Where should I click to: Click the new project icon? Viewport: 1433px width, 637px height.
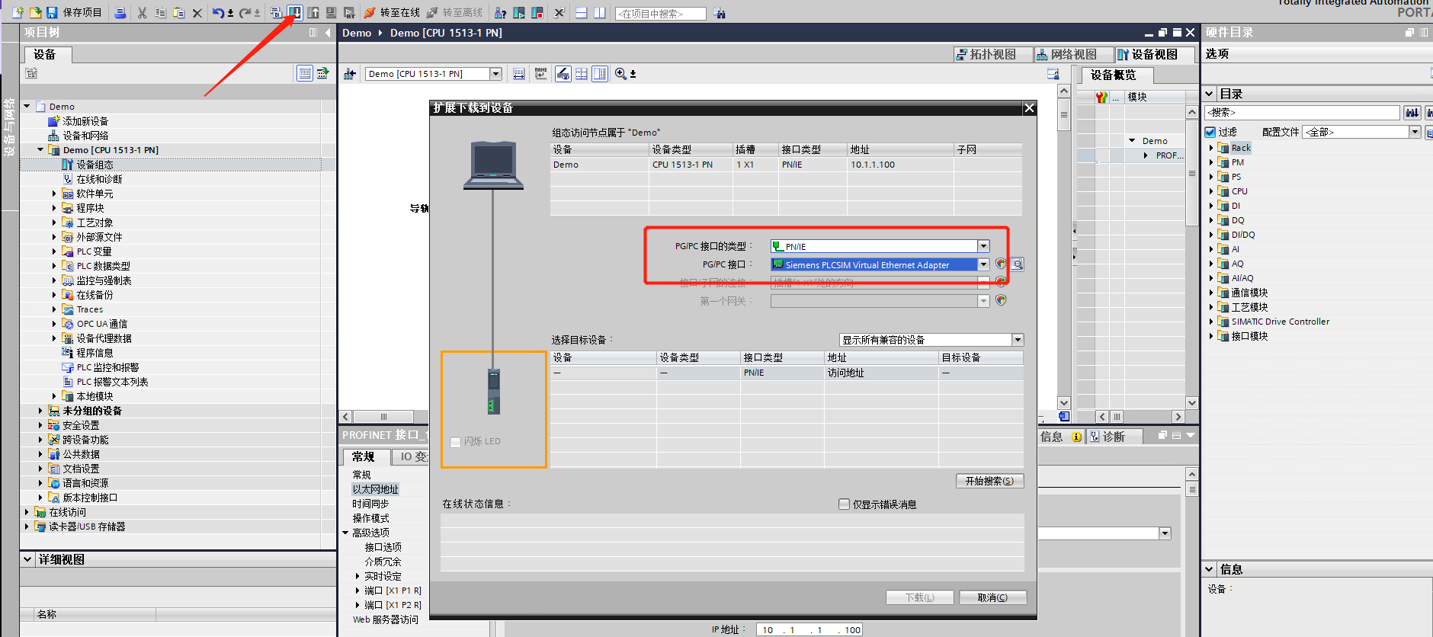pyautogui.click(x=18, y=13)
